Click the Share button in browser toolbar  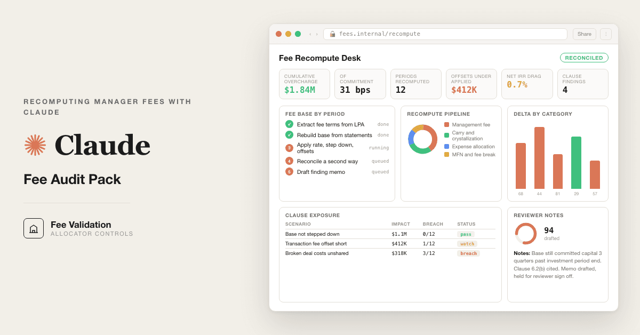coord(585,34)
